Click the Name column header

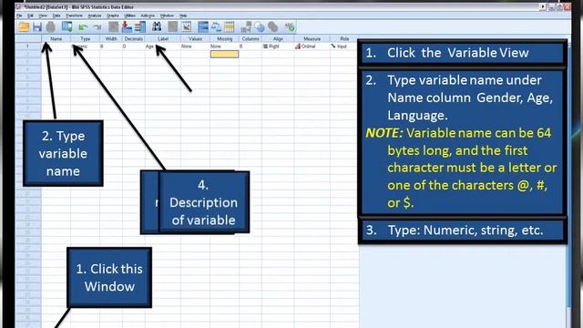[x=56, y=38]
